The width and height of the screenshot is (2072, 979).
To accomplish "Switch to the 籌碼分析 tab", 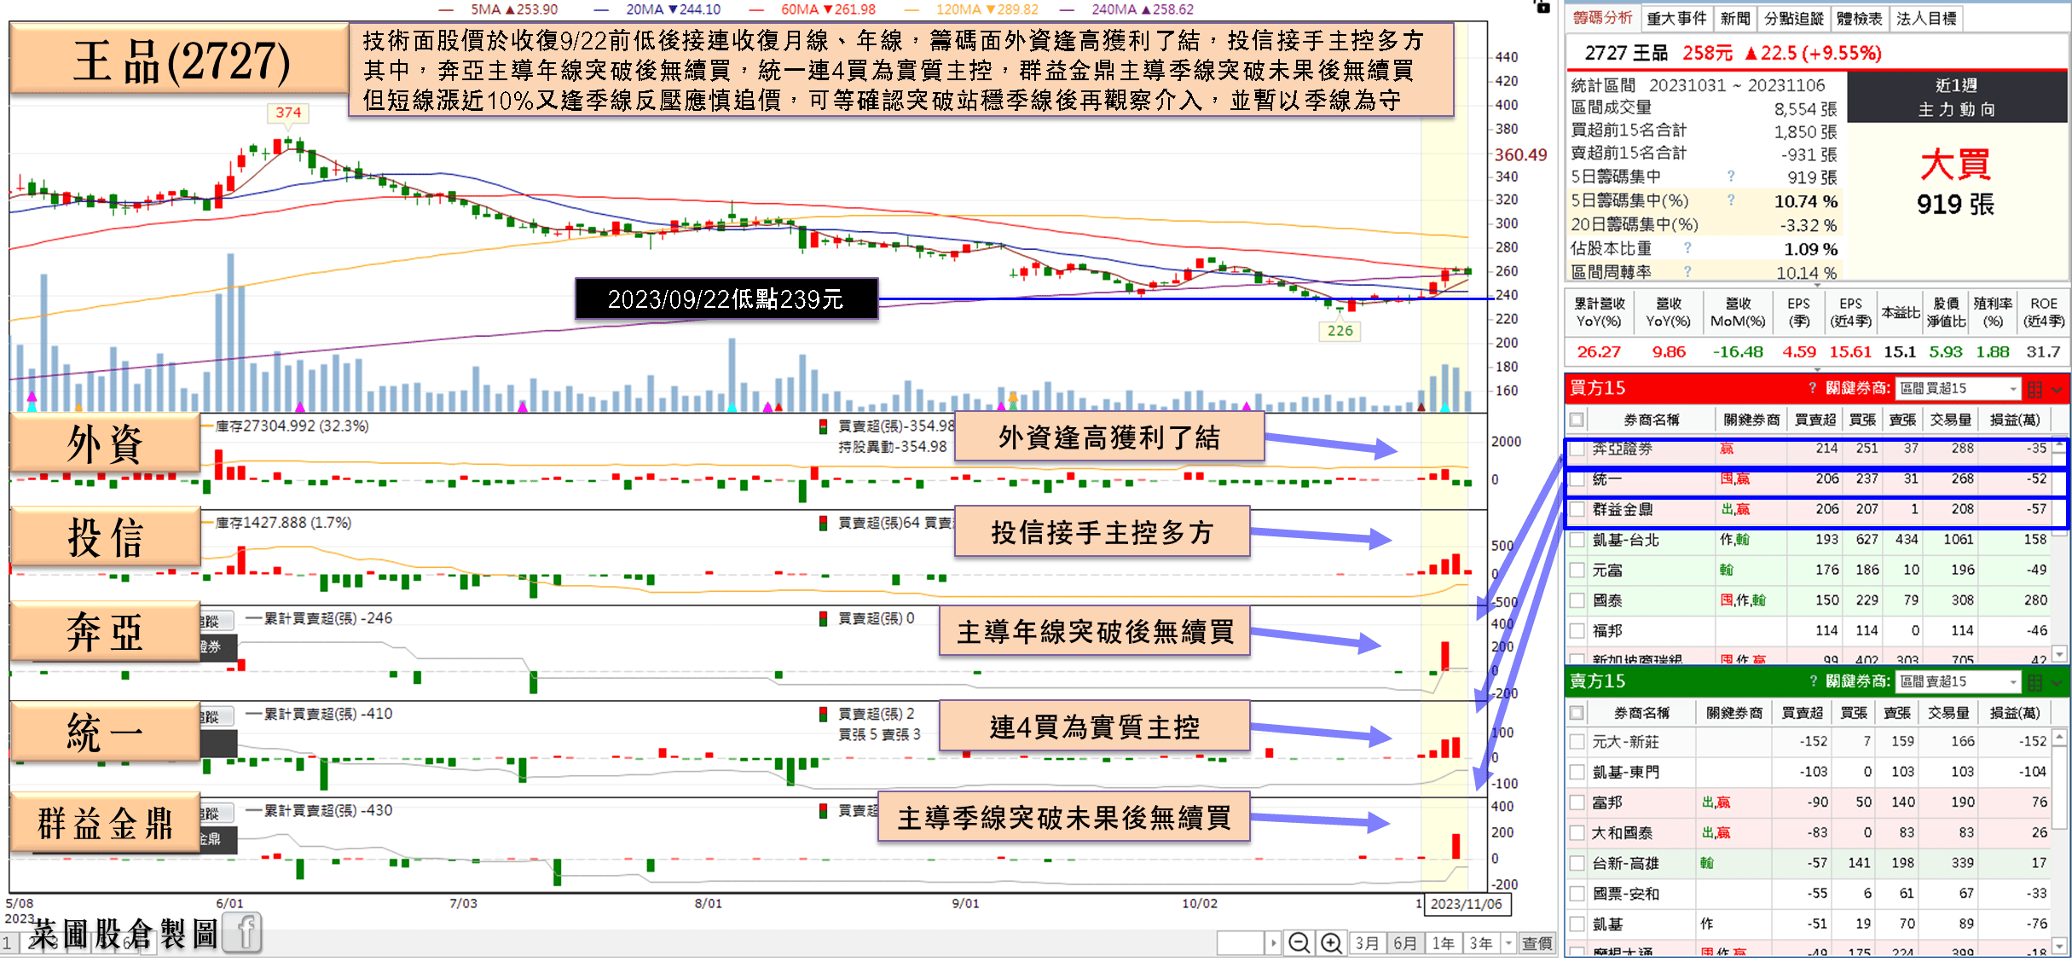I will click(1603, 18).
